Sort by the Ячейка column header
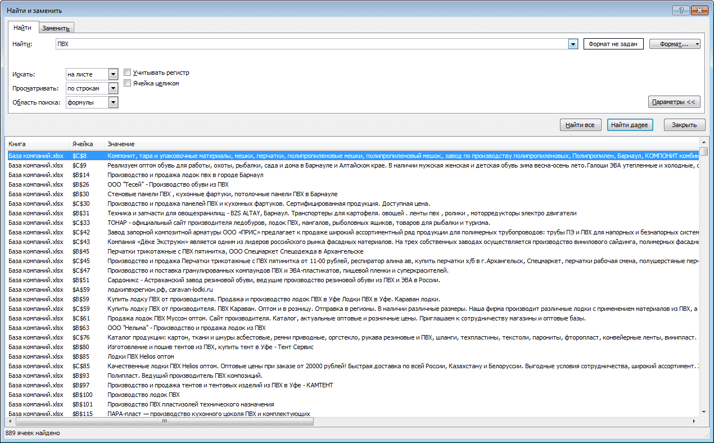 click(87, 144)
